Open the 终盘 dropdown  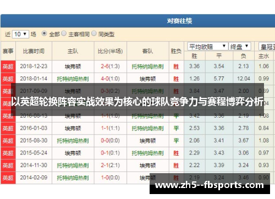(240, 47)
